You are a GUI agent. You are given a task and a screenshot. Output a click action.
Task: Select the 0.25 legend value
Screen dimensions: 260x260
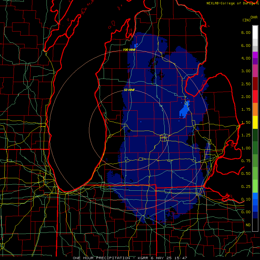246,187
